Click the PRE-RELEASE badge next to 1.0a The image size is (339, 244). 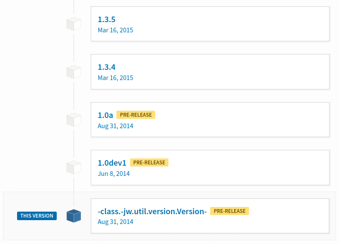click(x=136, y=115)
